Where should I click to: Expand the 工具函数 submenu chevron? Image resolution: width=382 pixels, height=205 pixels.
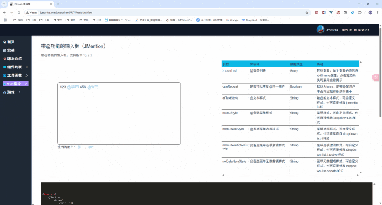coord(27,75)
